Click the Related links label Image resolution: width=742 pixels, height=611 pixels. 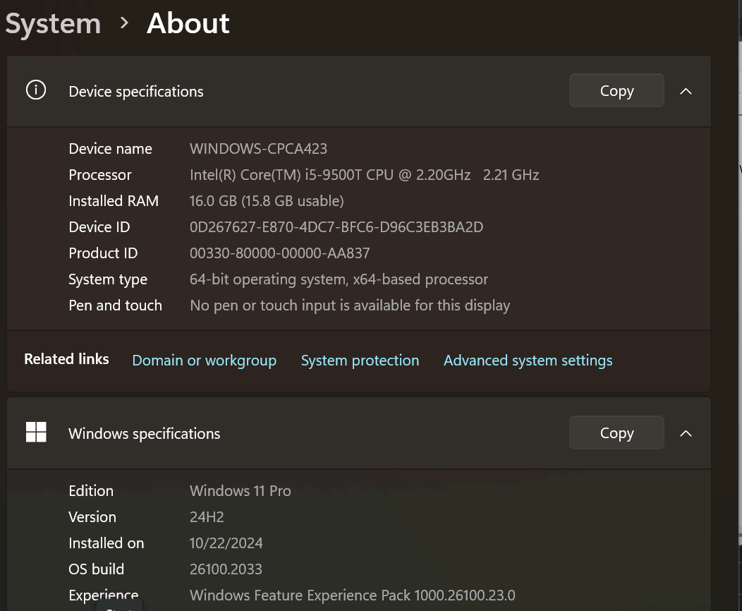point(67,359)
